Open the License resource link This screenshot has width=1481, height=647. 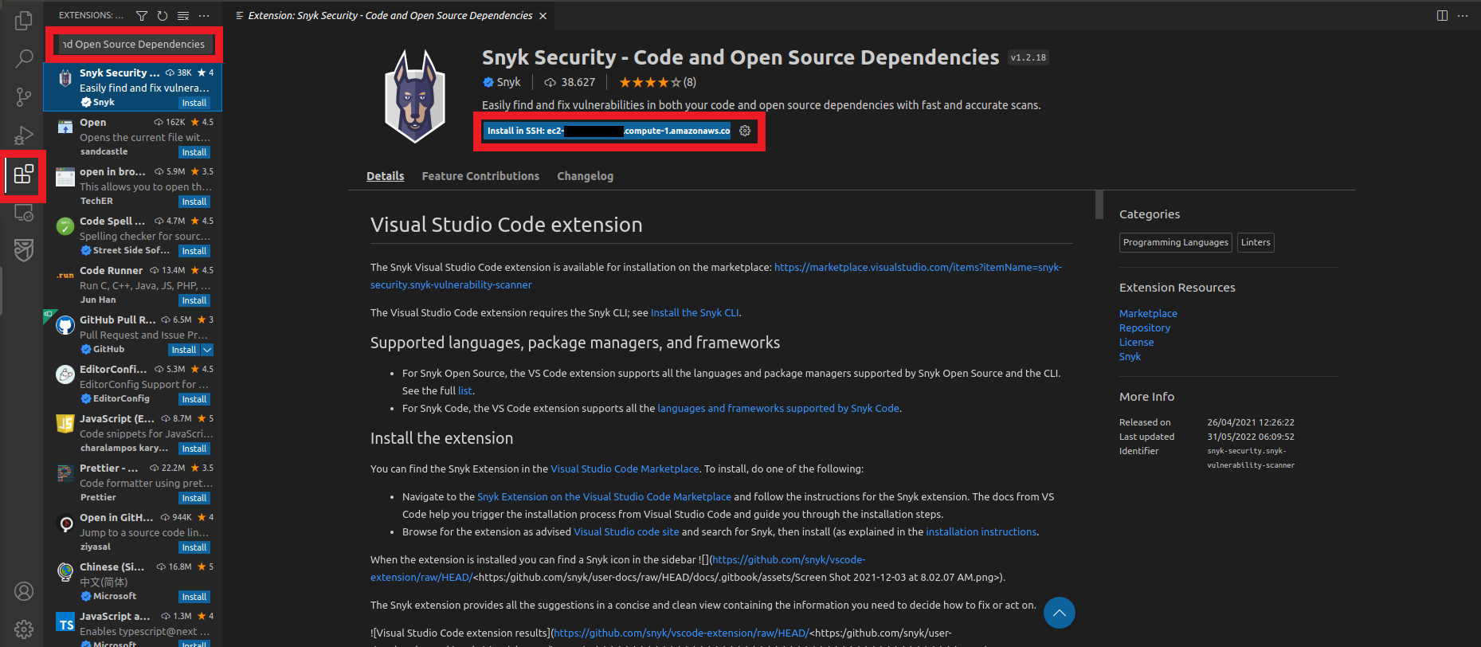[1136, 343]
